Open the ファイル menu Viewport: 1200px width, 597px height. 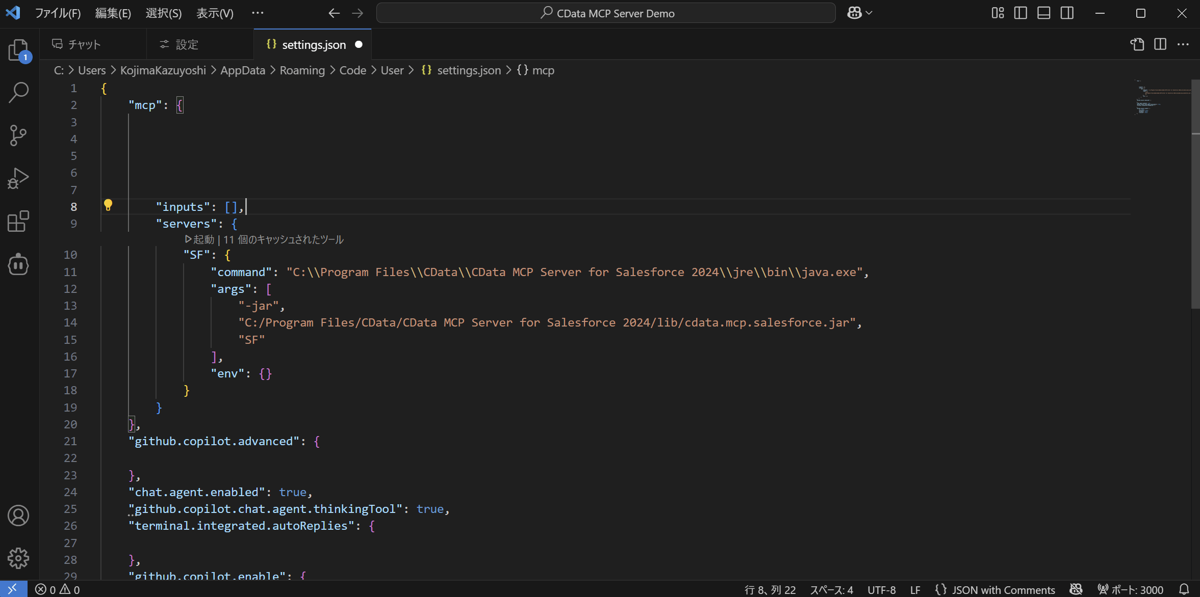58,13
